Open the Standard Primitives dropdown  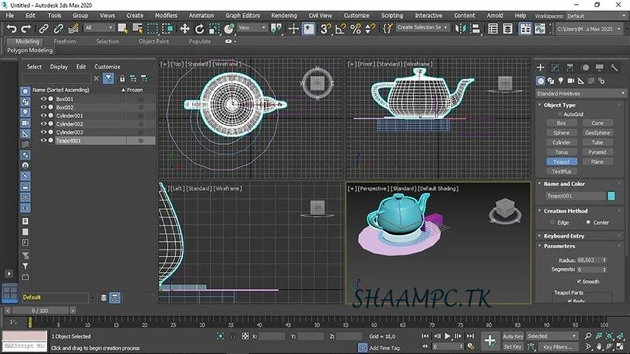coord(581,94)
